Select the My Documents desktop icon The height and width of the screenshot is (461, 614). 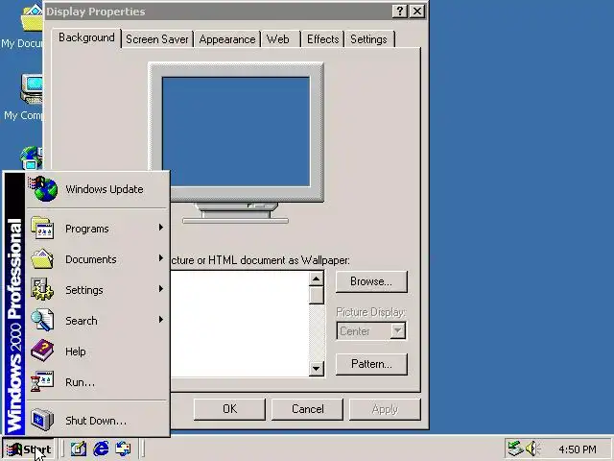tap(32, 19)
